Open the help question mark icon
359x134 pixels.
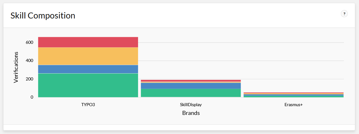(344, 14)
